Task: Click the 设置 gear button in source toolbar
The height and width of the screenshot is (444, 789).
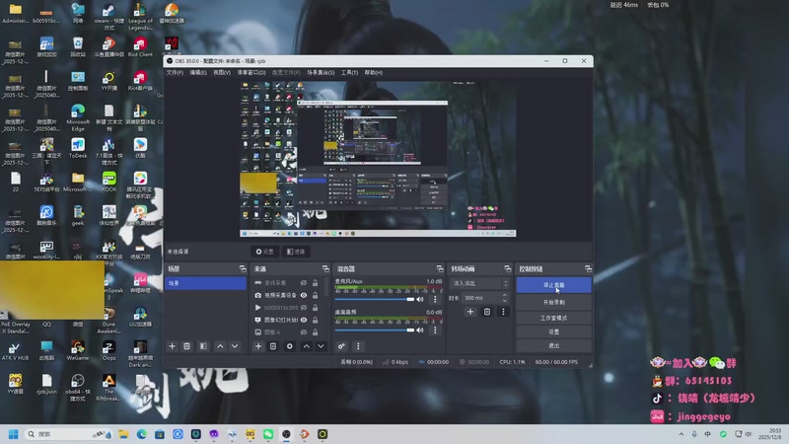Action: coord(264,252)
